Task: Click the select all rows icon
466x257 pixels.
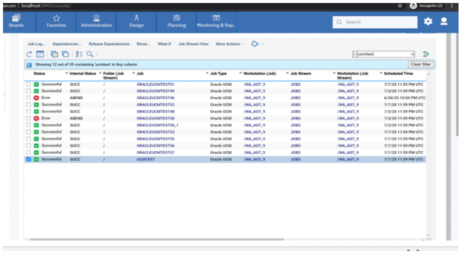Action: coord(54,54)
